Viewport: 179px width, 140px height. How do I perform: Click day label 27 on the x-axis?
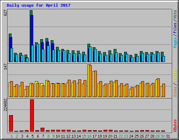[147, 136]
